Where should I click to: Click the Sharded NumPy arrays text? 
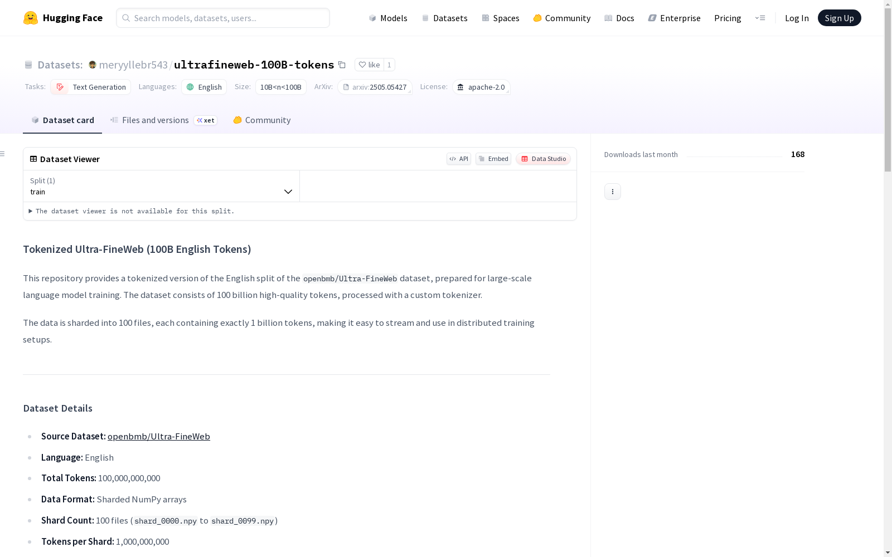coord(142,499)
